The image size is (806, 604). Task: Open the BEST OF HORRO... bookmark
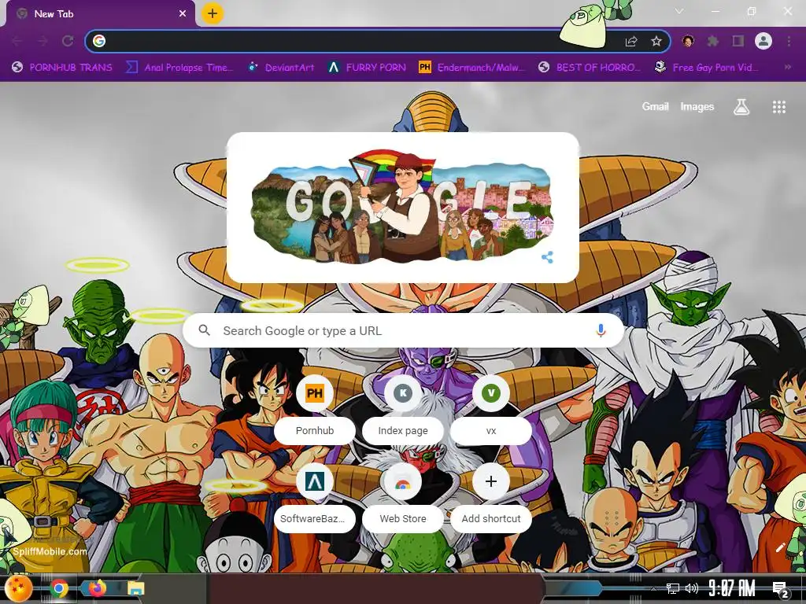[590, 68]
